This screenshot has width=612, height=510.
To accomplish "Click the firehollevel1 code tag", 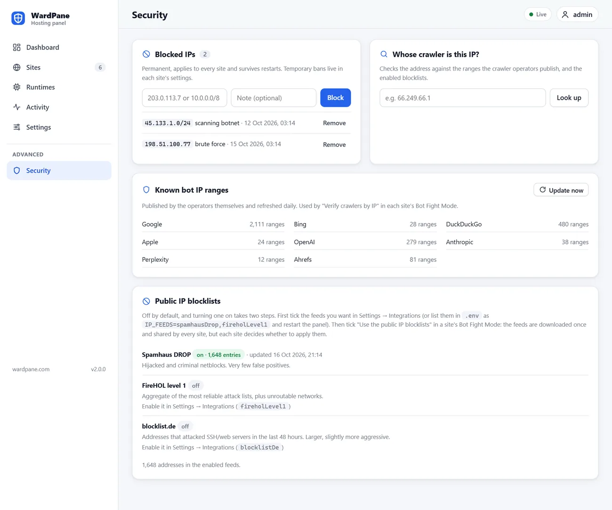I will pyautogui.click(x=263, y=407).
